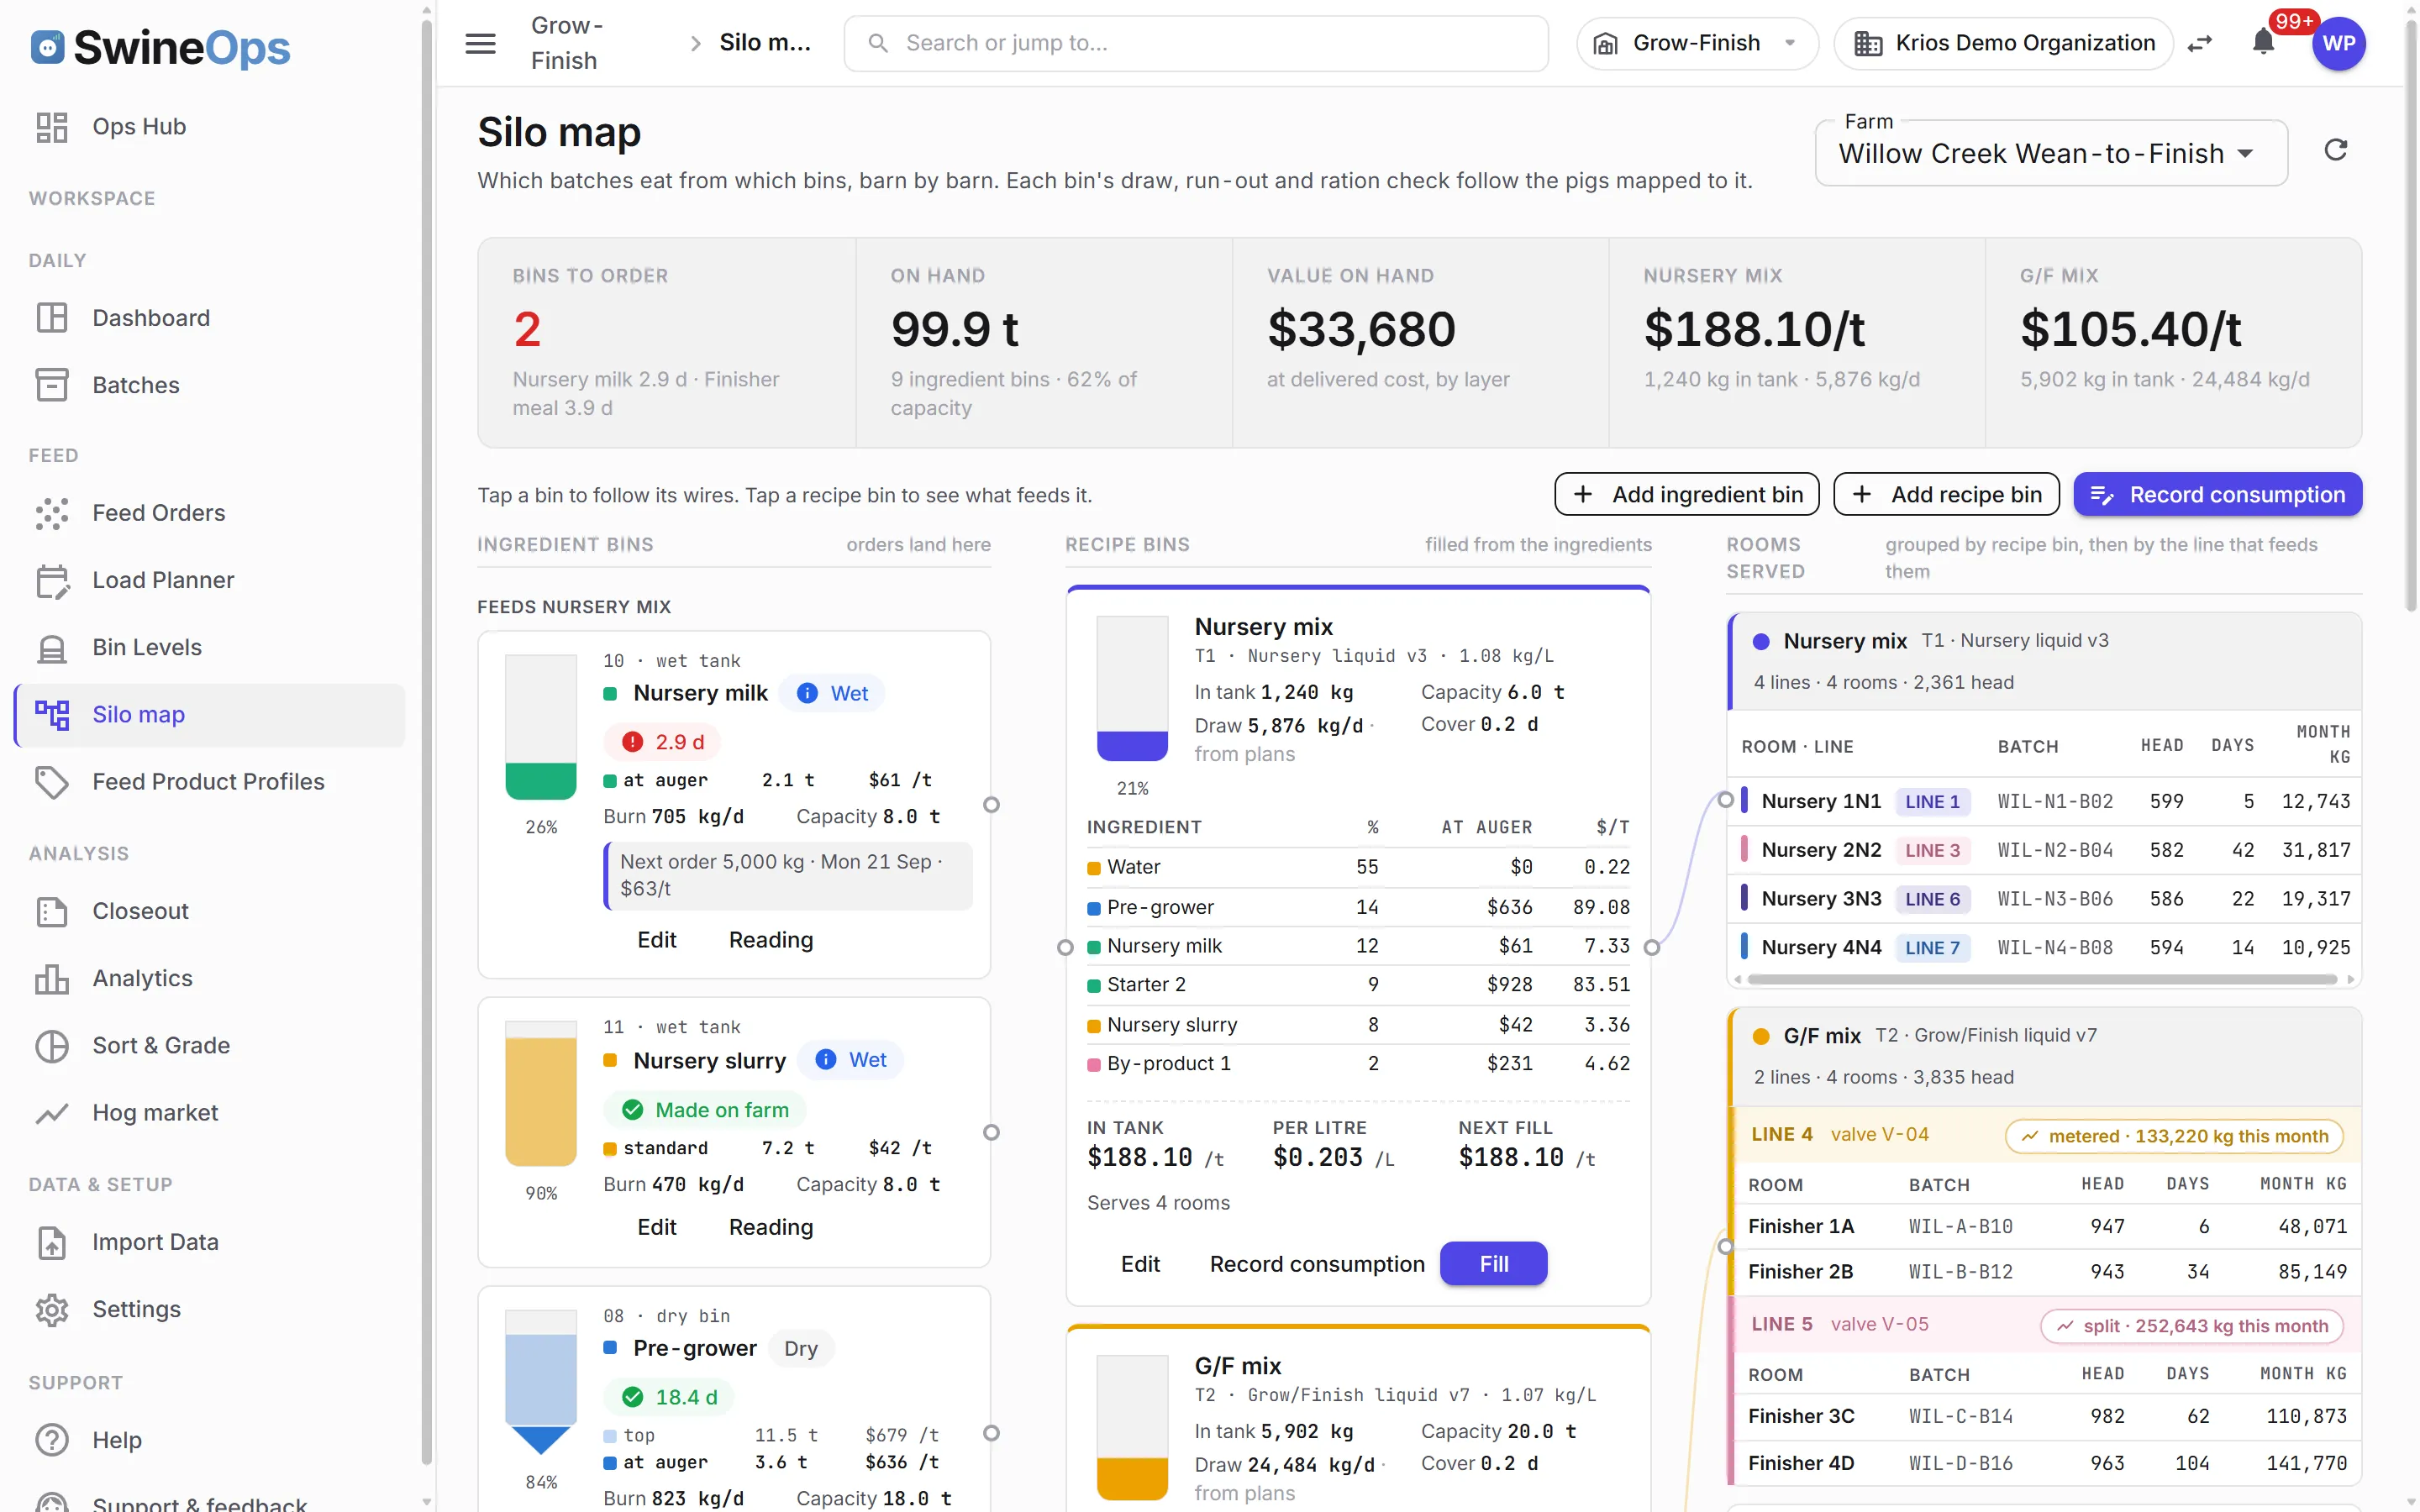Click the Nursery milk Wet info icon
Image resolution: width=2420 pixels, height=1512 pixels.
pyautogui.click(x=807, y=693)
